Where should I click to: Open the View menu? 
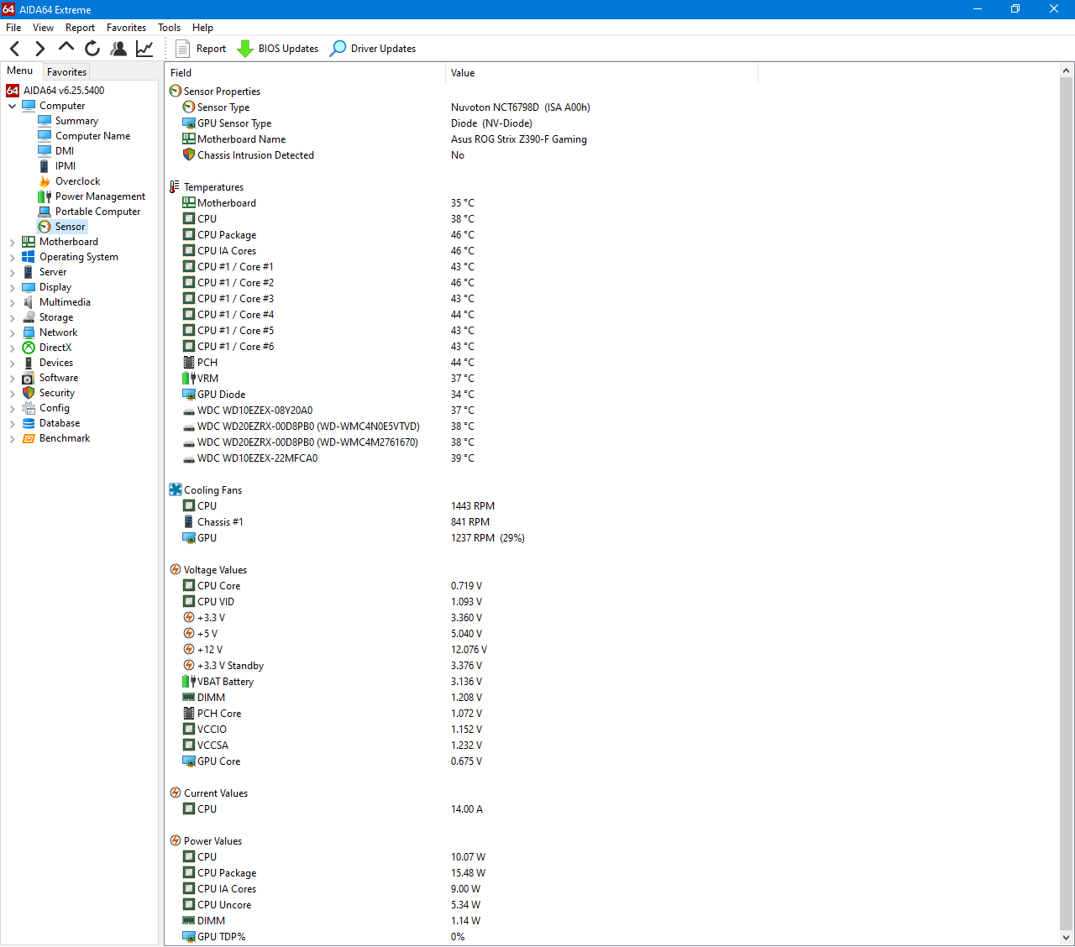tap(43, 28)
